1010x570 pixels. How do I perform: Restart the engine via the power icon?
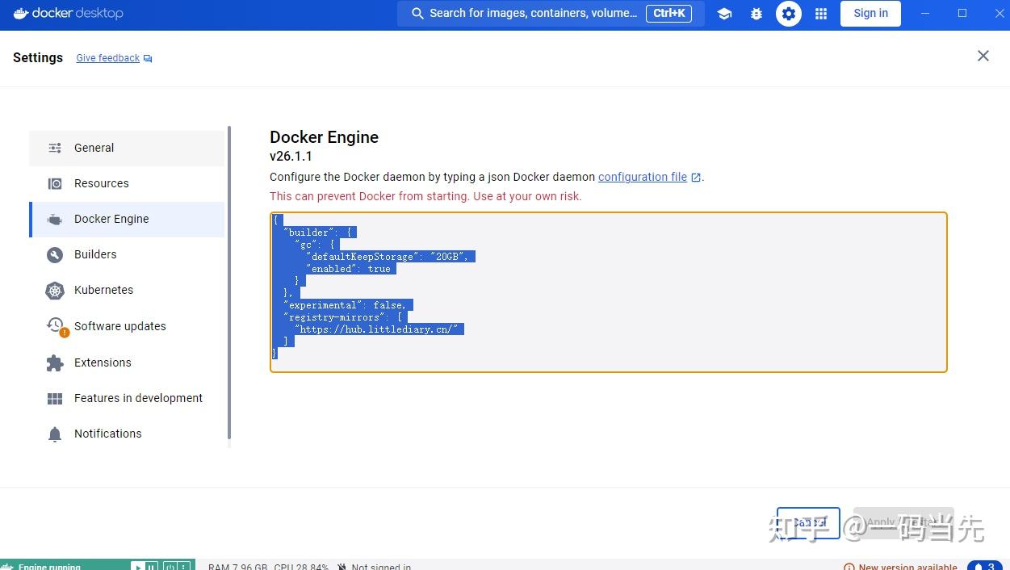[170, 566]
